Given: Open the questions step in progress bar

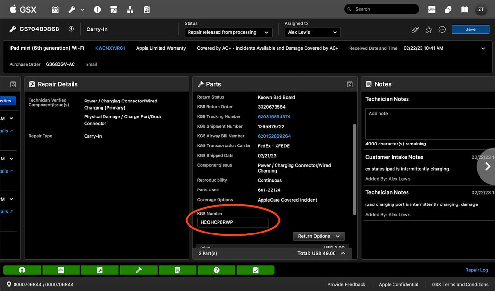Looking at the screenshot, I should [x=217, y=270].
